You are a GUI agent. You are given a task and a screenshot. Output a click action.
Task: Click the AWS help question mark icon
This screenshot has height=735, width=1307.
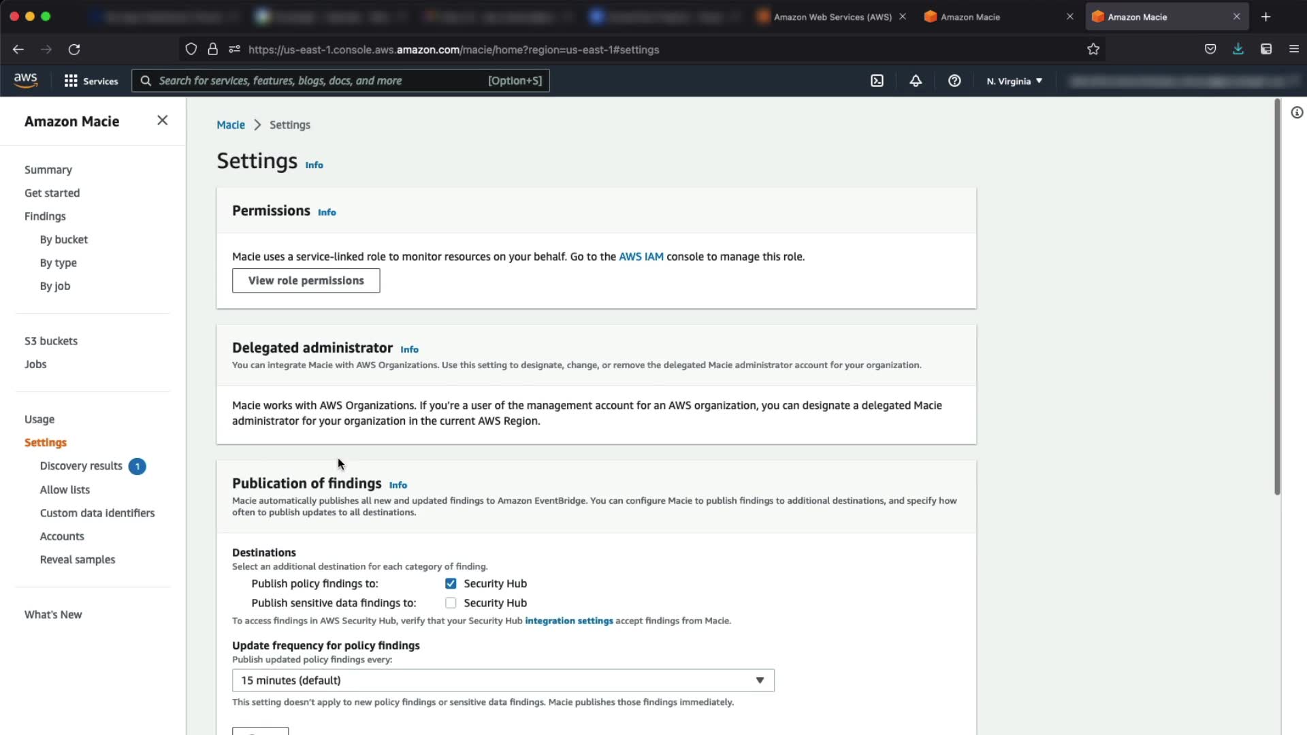click(x=954, y=81)
